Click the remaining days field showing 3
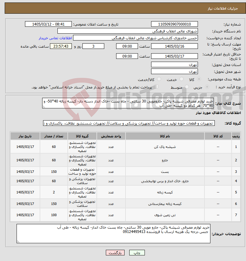246x261 pixels. (x=93, y=46)
